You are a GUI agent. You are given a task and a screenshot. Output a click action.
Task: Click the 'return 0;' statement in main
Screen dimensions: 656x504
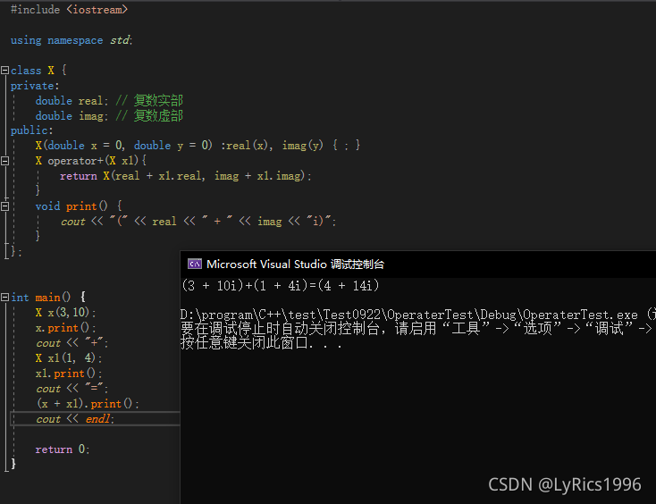coord(63,449)
